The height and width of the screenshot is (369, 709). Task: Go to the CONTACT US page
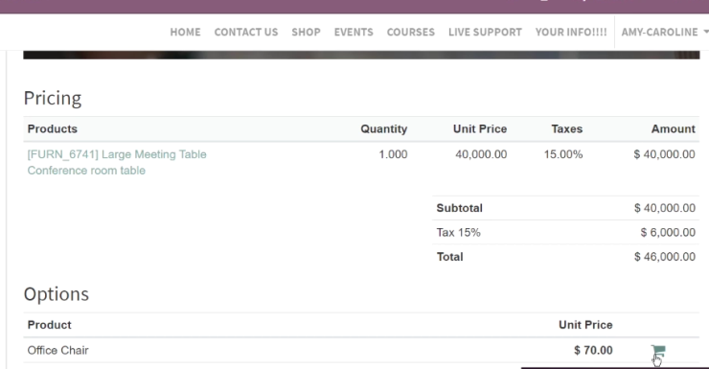[x=246, y=32]
